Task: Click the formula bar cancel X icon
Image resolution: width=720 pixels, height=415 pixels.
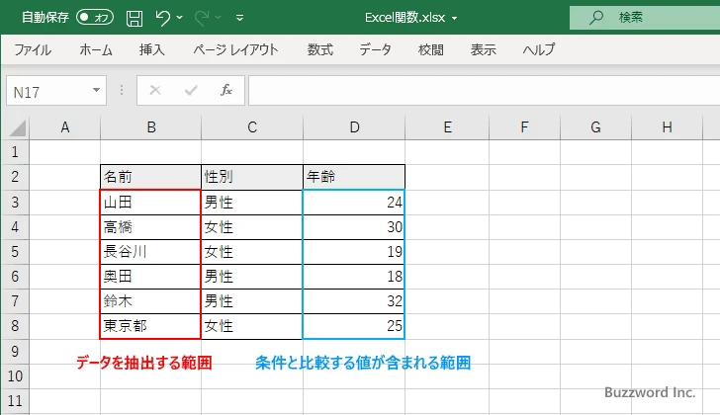Action: tap(154, 90)
